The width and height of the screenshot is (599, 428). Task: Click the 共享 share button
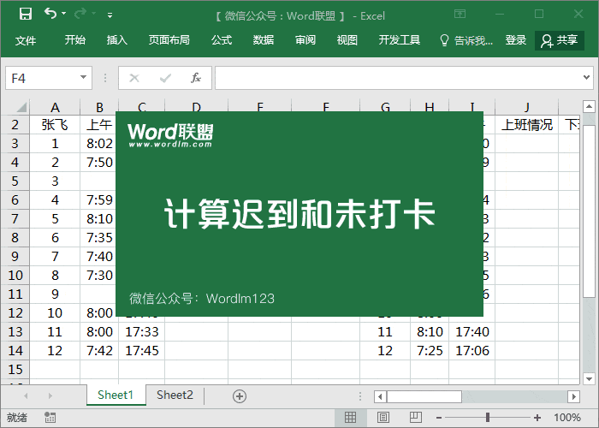coord(560,40)
